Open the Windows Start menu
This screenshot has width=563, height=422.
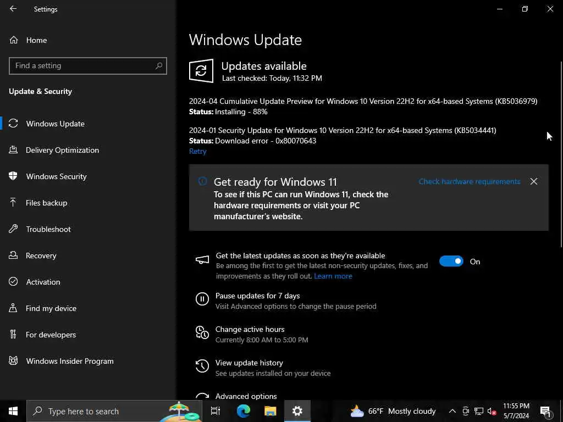click(x=13, y=411)
